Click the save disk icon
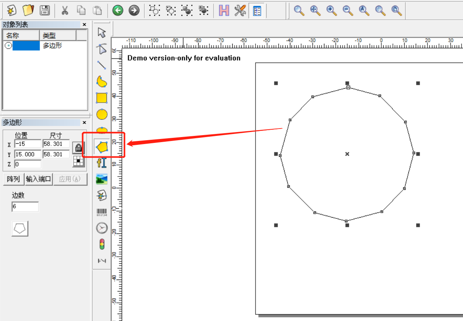Image resolution: width=463 pixels, height=321 pixels. 45,10
